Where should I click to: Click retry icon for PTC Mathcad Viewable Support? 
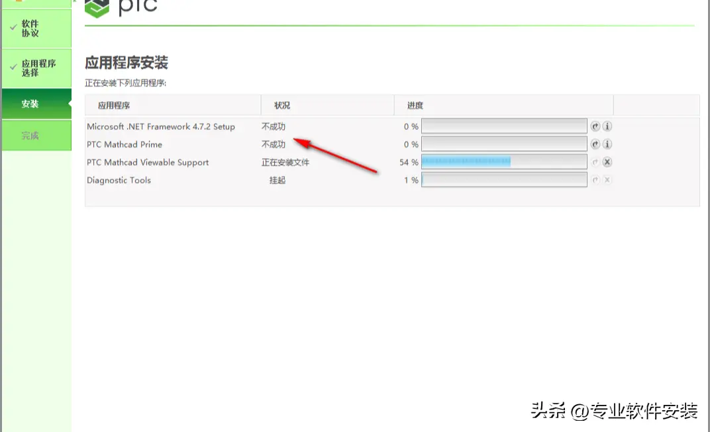(x=595, y=162)
